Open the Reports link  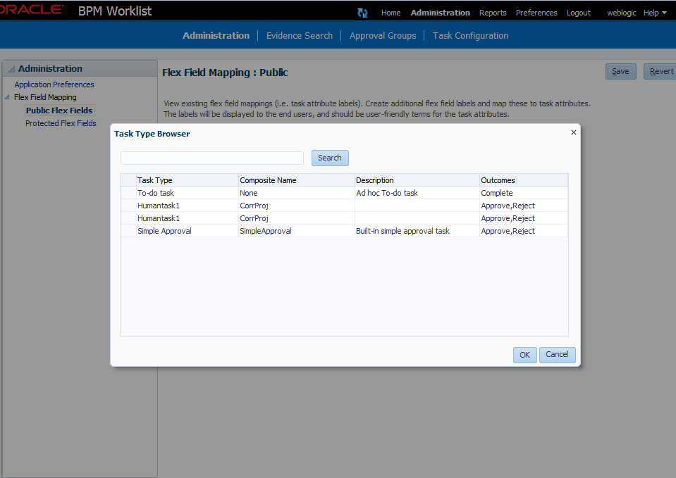pyautogui.click(x=493, y=13)
